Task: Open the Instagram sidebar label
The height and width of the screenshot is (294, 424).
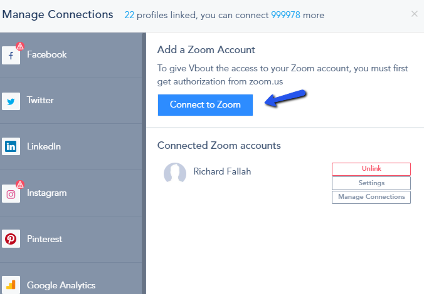Action: coord(46,193)
